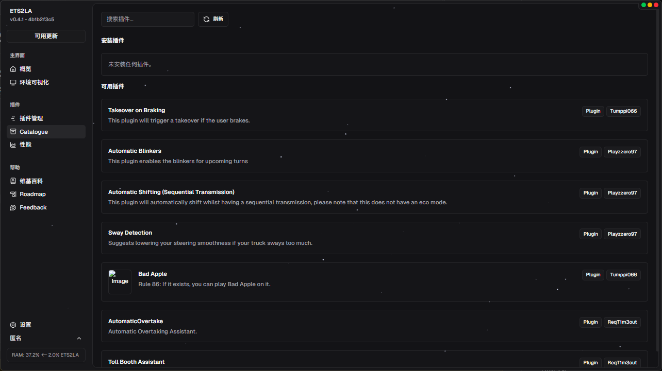662x371 pixels.
Task: Click the book icon beside 维基百科
Action: point(13,181)
